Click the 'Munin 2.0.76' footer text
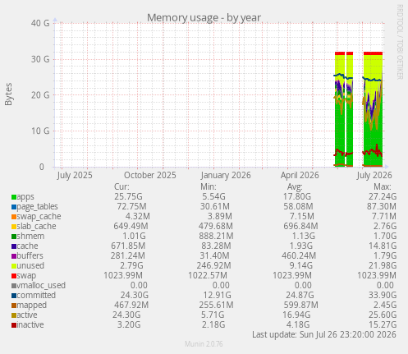This screenshot has height=354, width=408. tap(204, 344)
